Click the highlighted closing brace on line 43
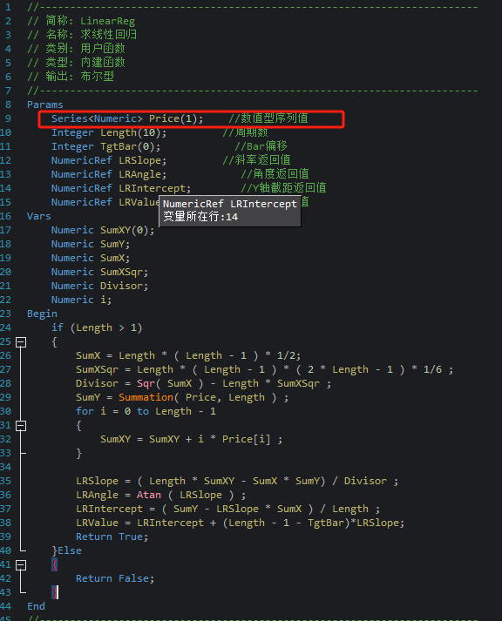The width and height of the screenshot is (502, 621). click(x=55, y=592)
